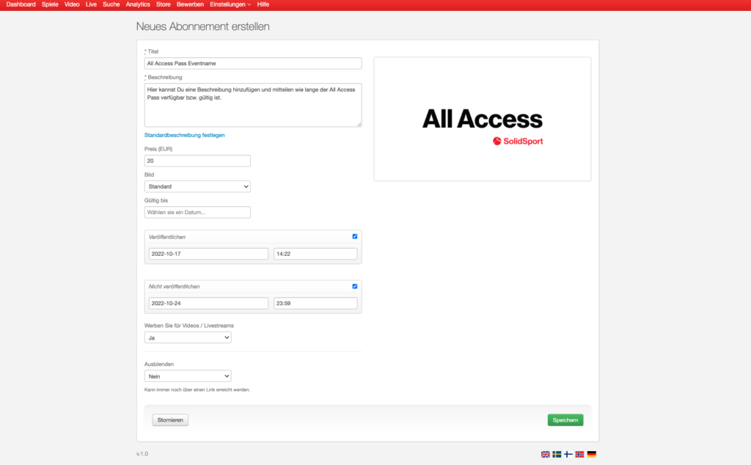Open the Bild dropdown set to Standard

click(x=197, y=186)
